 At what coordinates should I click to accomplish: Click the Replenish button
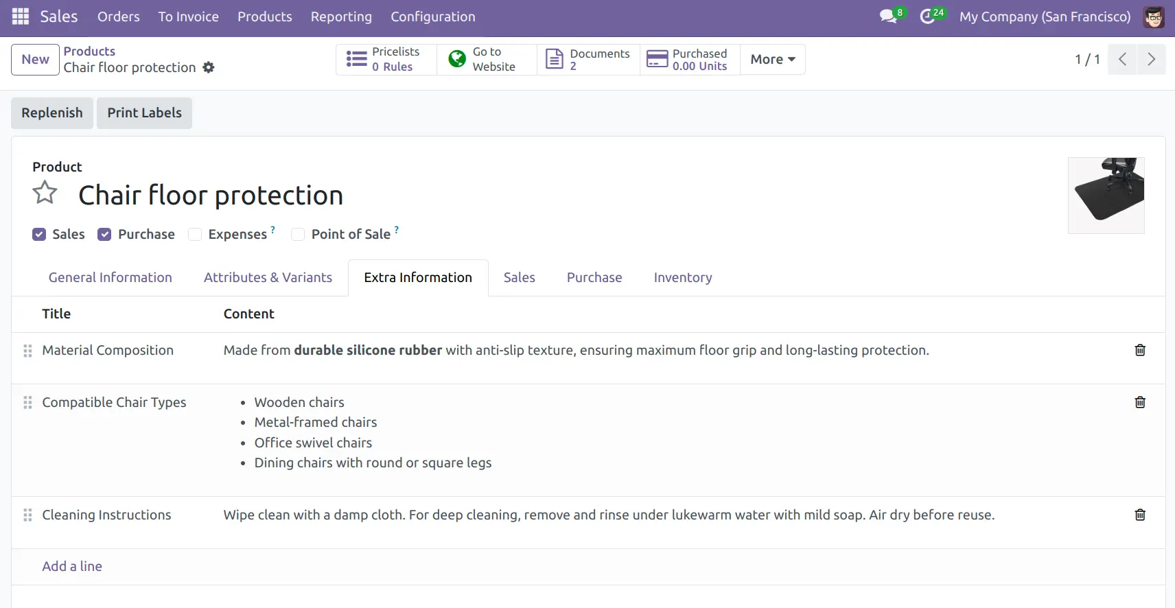click(52, 113)
